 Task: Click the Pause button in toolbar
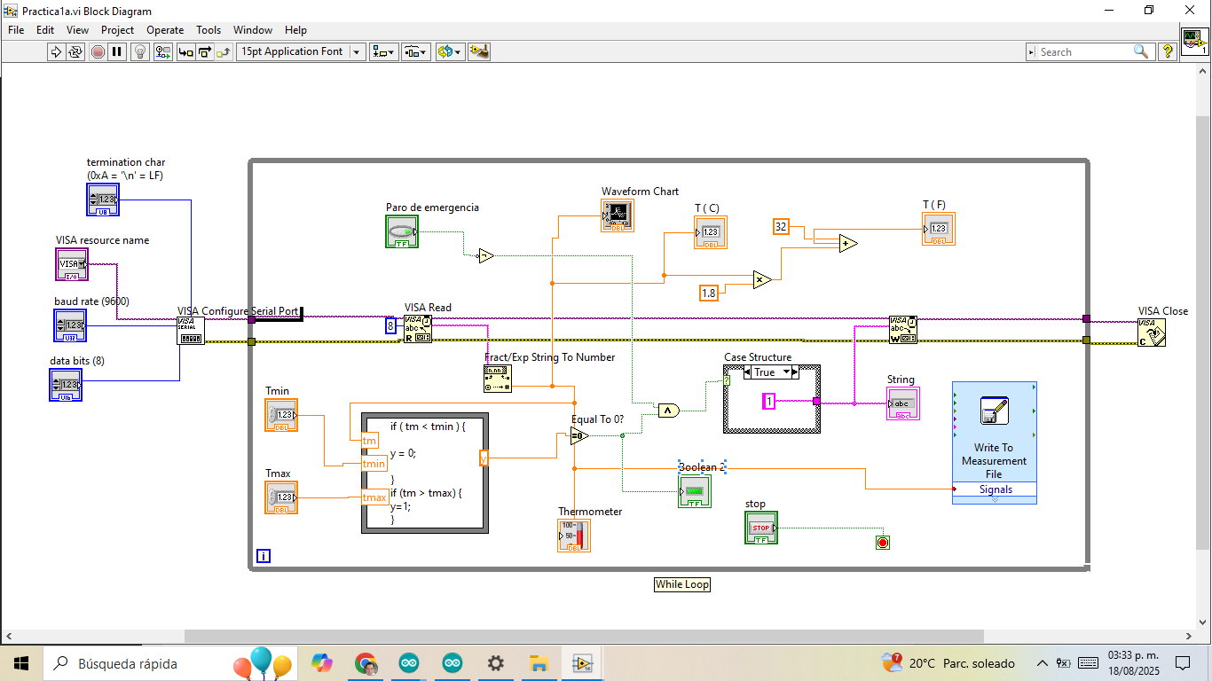click(117, 51)
